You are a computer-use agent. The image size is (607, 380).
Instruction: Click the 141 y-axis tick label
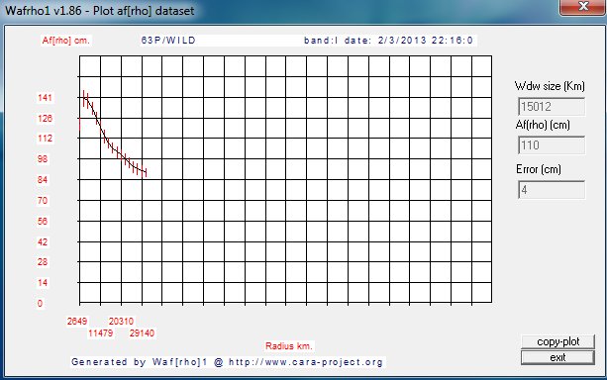pyautogui.click(x=45, y=98)
